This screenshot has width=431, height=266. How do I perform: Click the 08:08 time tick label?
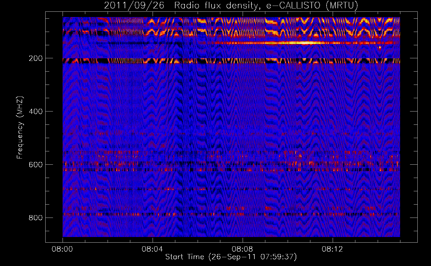[x=242, y=249]
